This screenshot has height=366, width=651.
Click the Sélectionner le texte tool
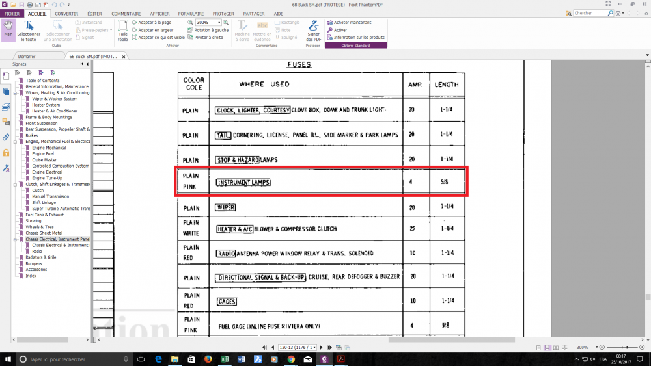(29, 31)
